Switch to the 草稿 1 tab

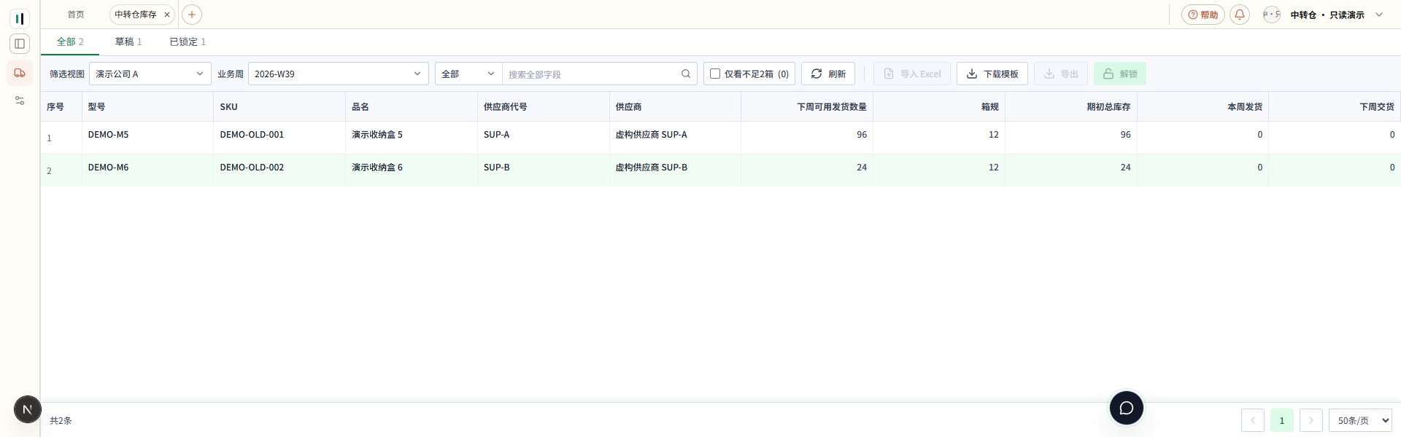[x=128, y=42]
